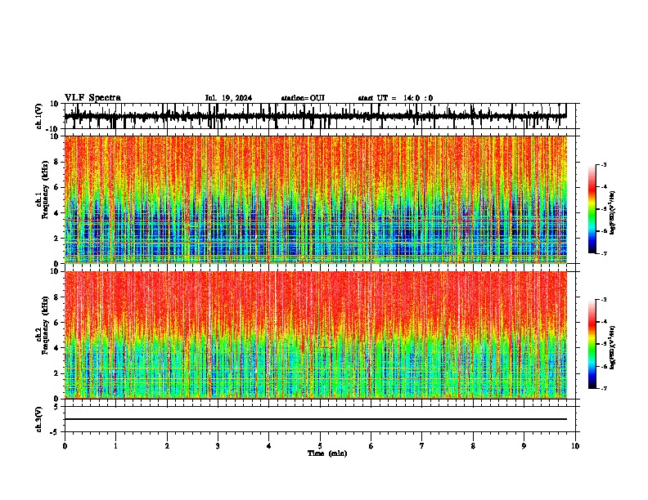Viewport: 648px width, 500px height.
Task: Click the "VLF Spectra" plot title
Action: pos(92,98)
